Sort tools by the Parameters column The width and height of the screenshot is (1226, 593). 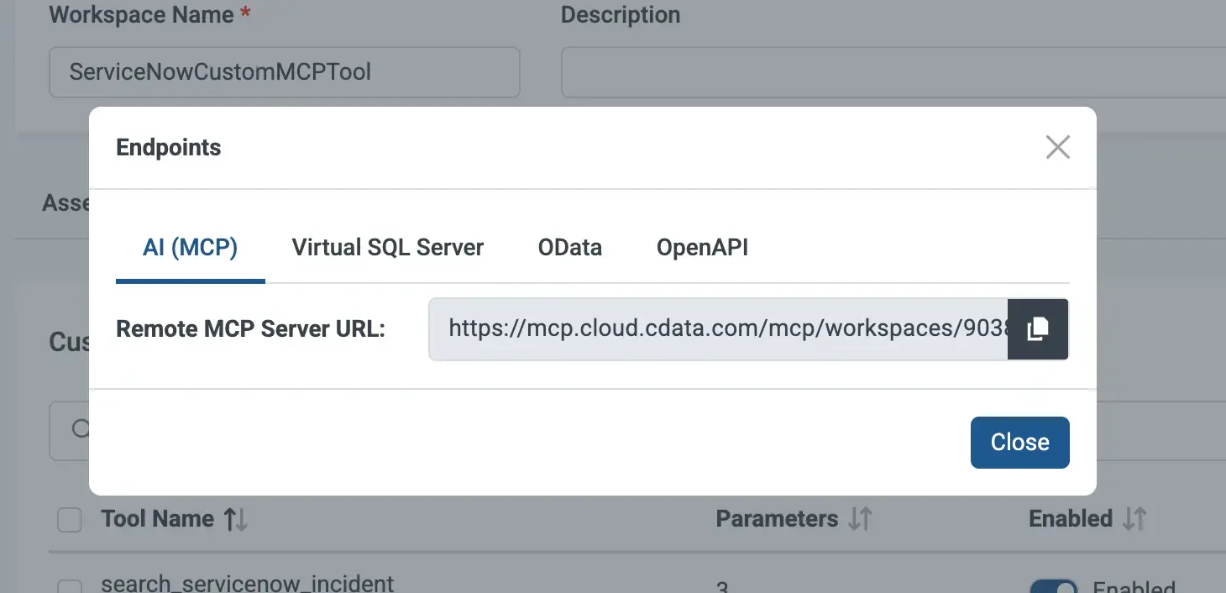click(x=860, y=518)
